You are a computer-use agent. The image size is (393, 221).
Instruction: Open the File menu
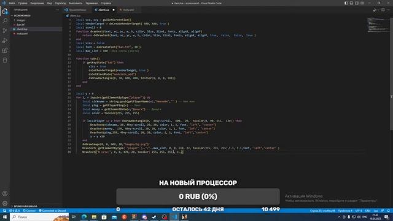coord(12,3)
